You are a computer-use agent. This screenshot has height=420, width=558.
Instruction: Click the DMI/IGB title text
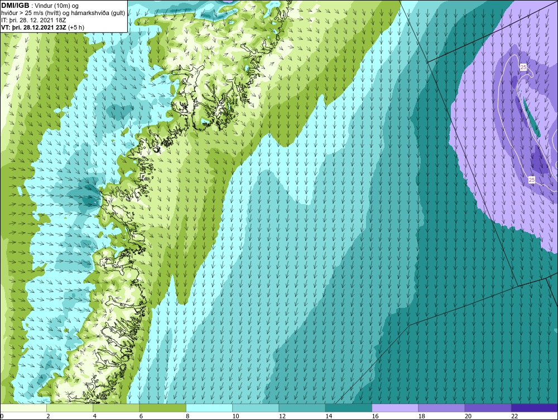coord(15,6)
